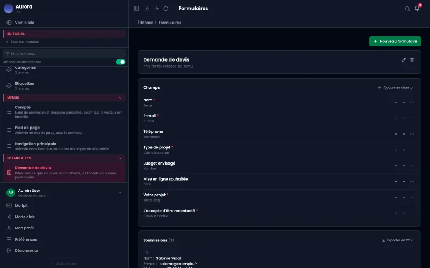Screen dimensions: 430x268
Task: Open the Navigation principale menu item
Action: pos(64,146)
